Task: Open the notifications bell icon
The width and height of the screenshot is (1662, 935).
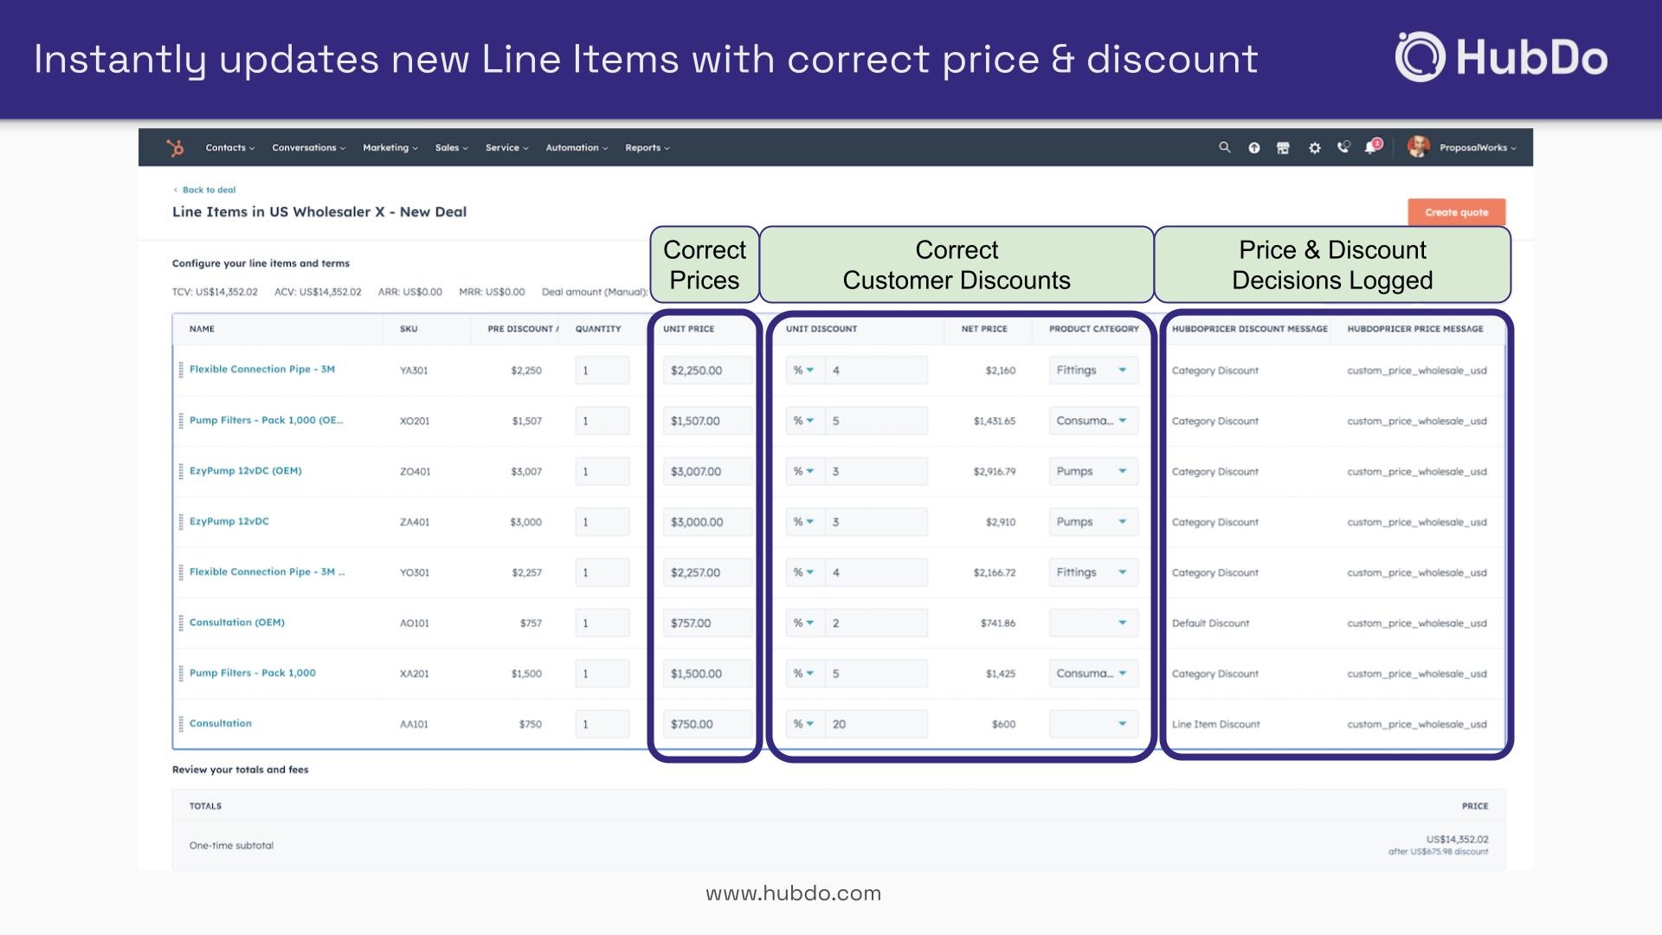Action: pyautogui.click(x=1371, y=148)
